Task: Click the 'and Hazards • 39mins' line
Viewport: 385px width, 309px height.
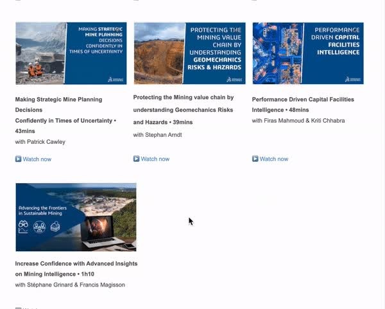Action: coord(163,122)
